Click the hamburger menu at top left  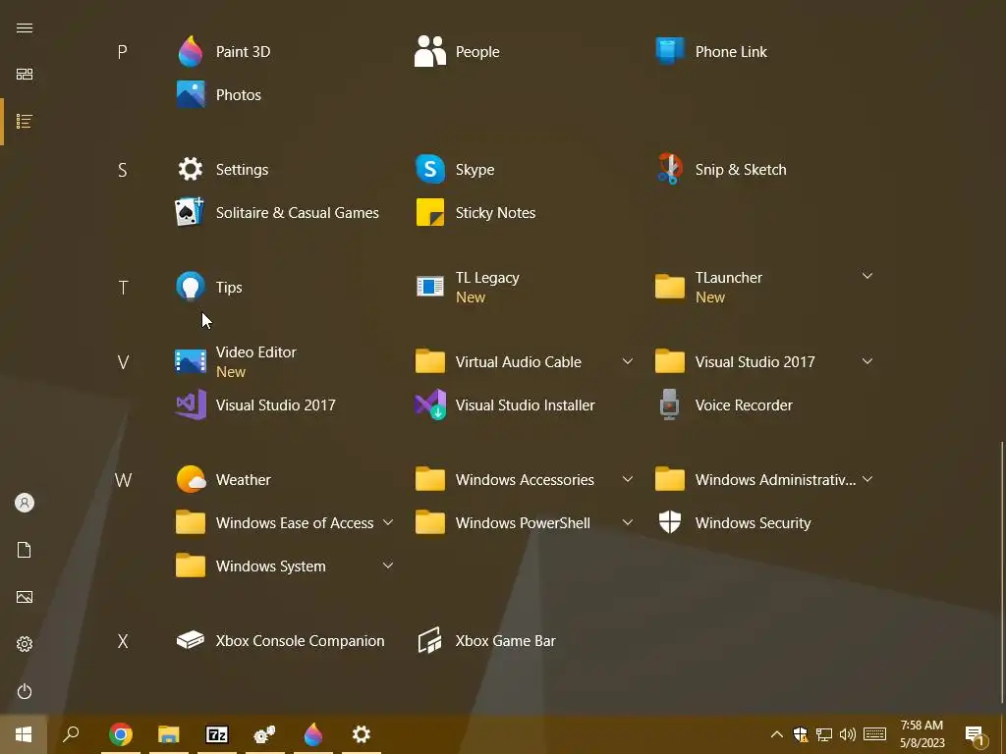pyautogui.click(x=25, y=27)
